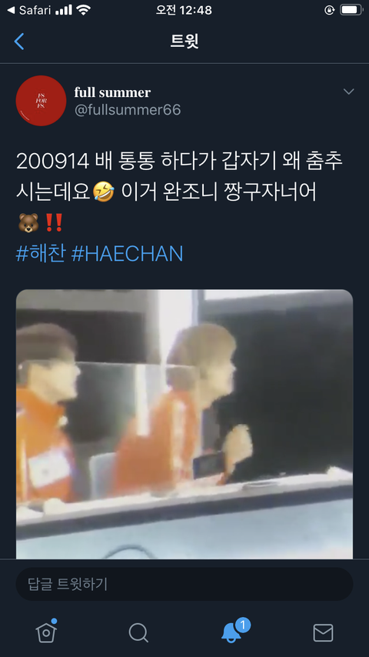Open the Home tab icon
Image resolution: width=369 pixels, height=657 pixels.
tap(46, 632)
